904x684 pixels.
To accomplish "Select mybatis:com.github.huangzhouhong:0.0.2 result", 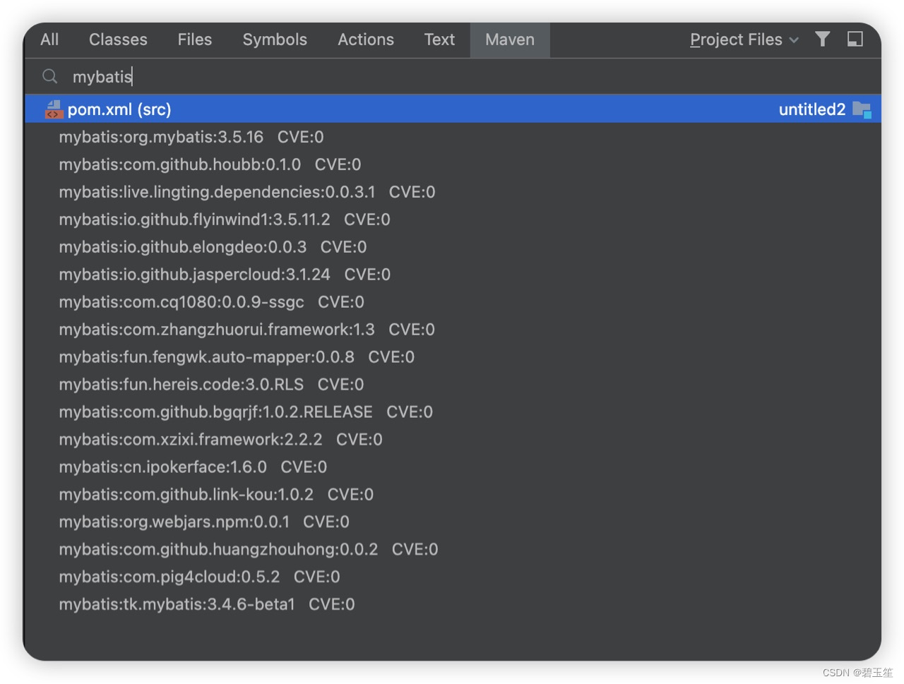I will (453, 550).
